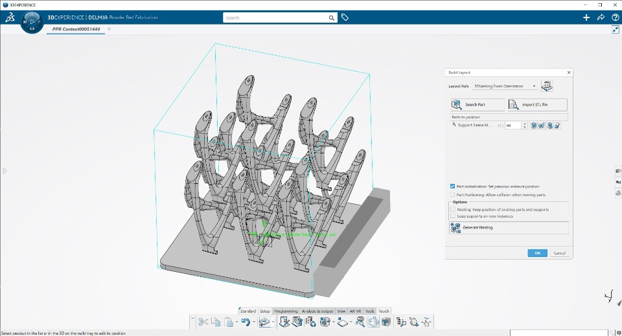Click the hand with arrows toolbar icon

[414, 322]
